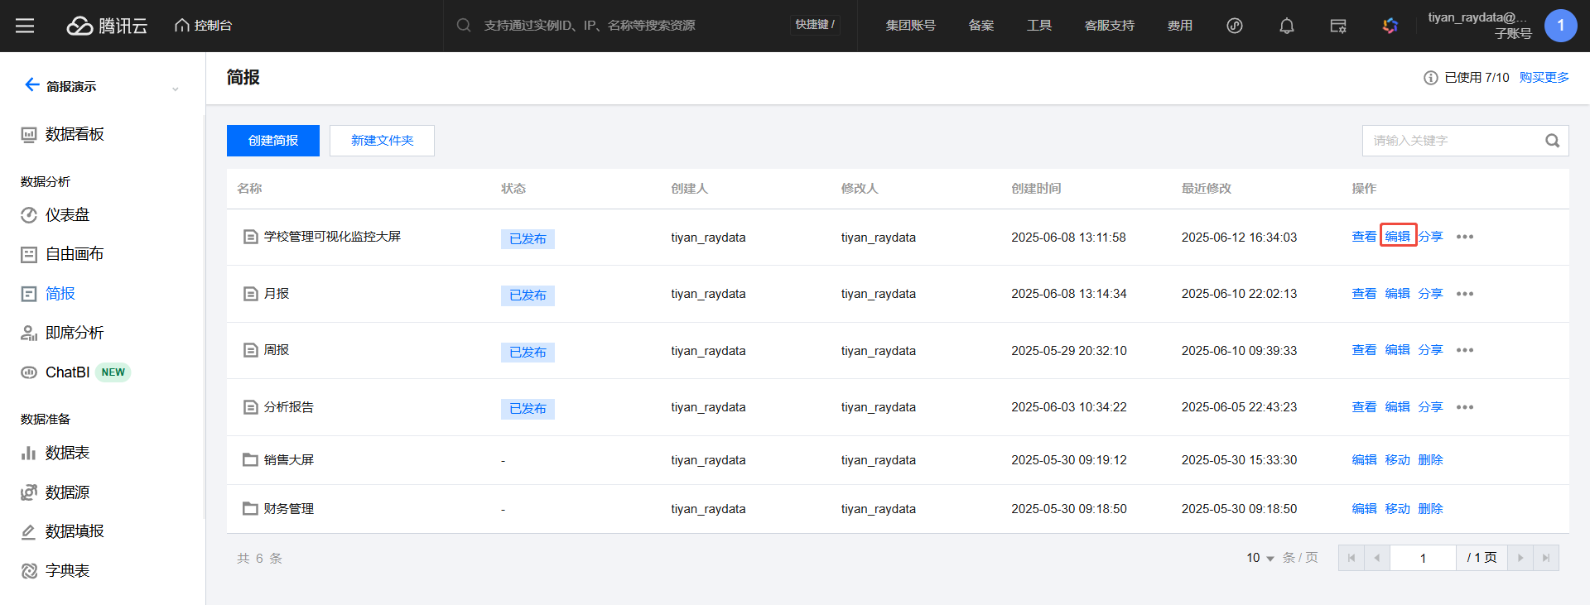The width and height of the screenshot is (1590, 605).
Task: Go to the next page arrow
Action: (1520, 558)
